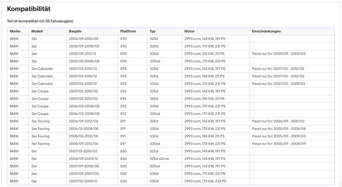
Task: Select the 525xd type cell
Action: (x=155, y=166)
